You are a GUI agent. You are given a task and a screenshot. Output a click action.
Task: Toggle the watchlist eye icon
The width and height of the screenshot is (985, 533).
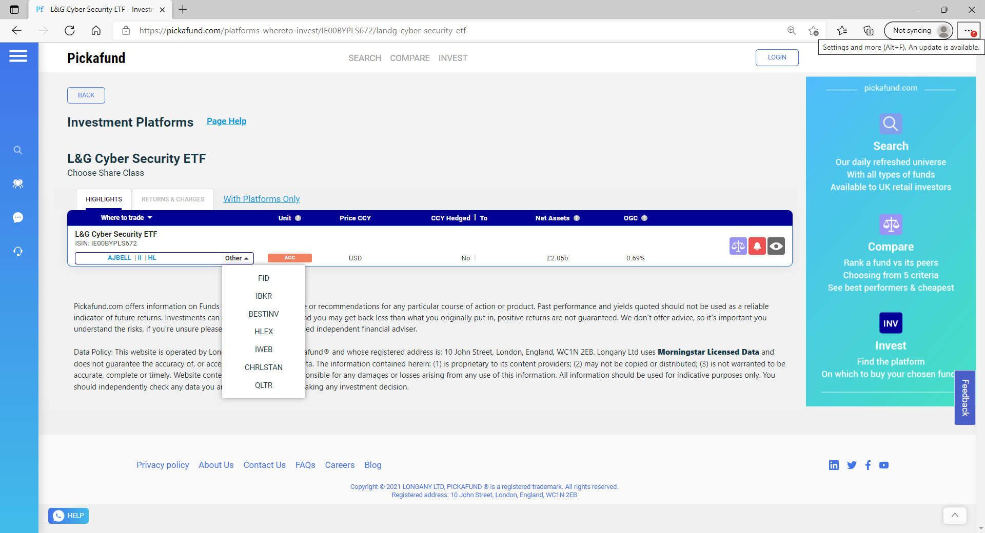coord(776,246)
